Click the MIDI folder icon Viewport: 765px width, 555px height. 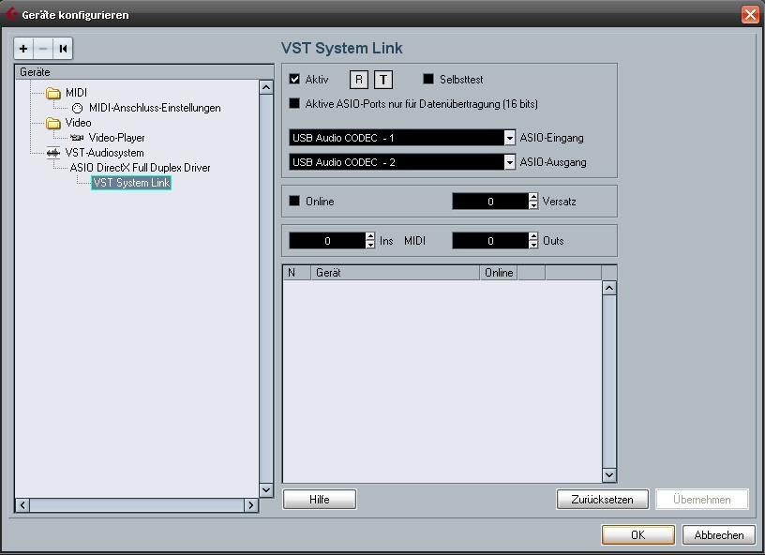coord(53,93)
